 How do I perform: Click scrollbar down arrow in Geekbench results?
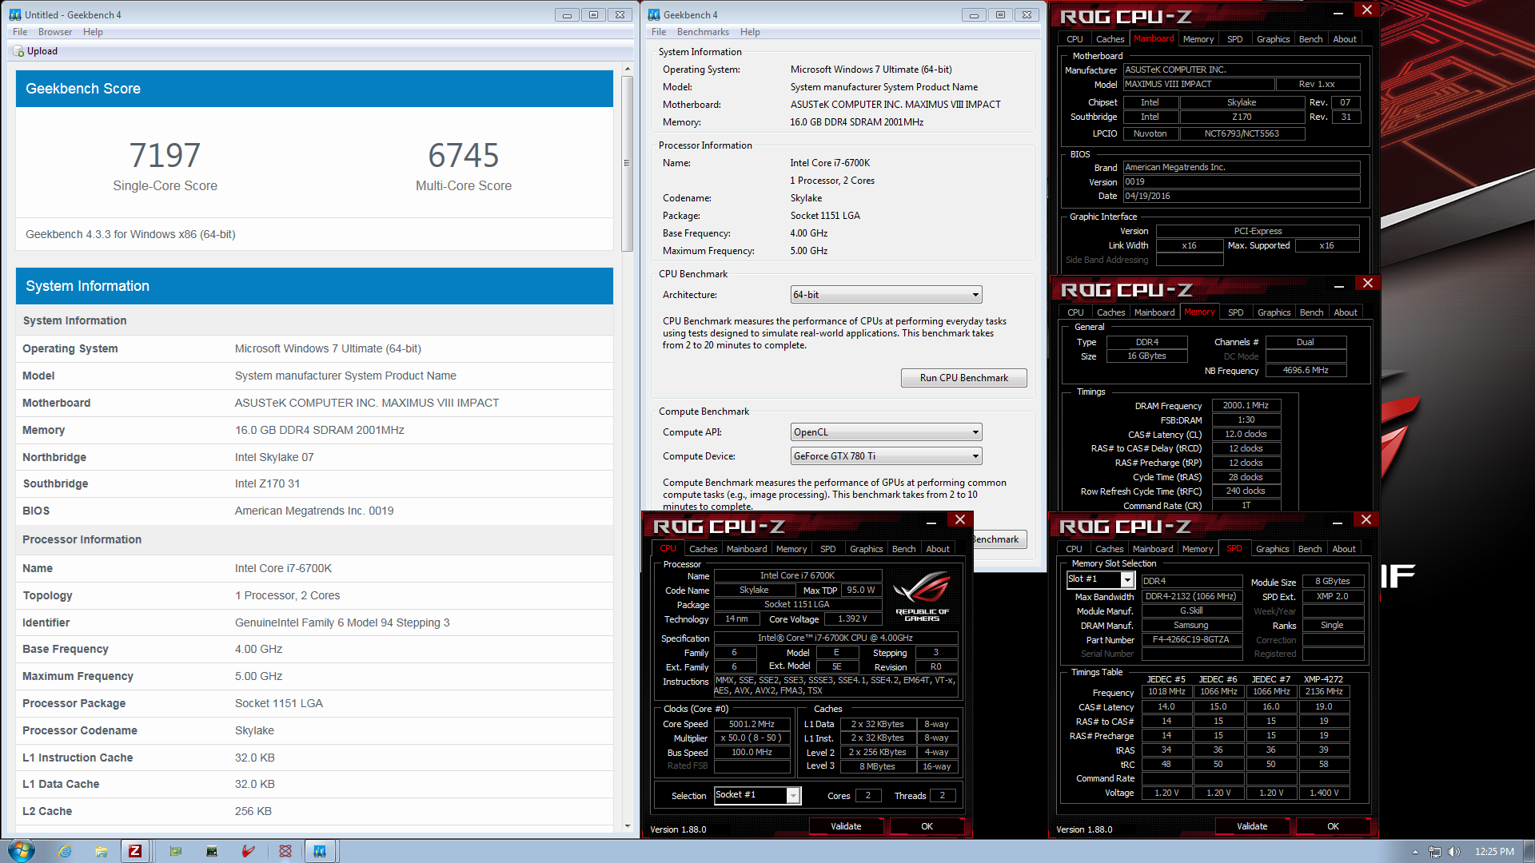(627, 826)
